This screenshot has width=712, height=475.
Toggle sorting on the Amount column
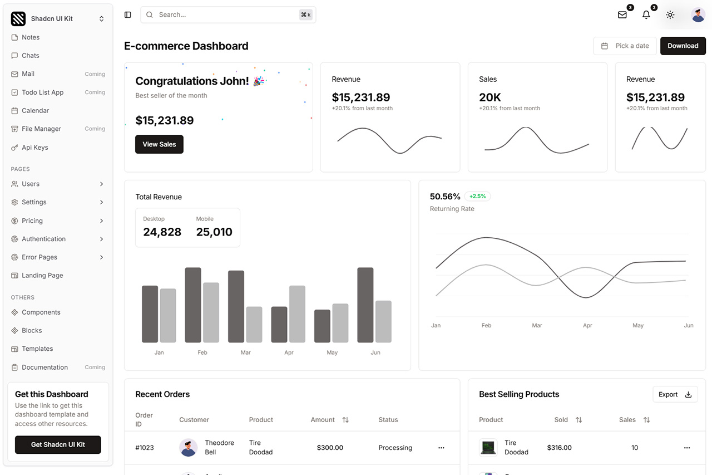pos(345,420)
